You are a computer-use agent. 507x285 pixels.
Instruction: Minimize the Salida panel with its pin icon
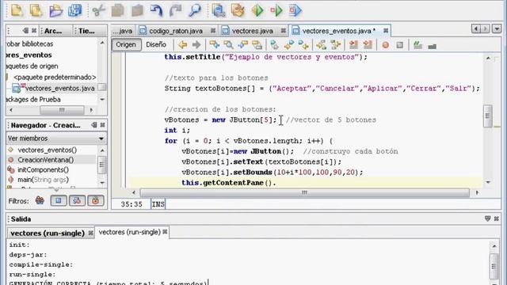click(488, 218)
